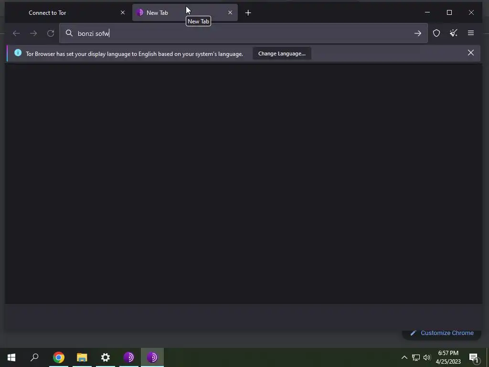Select the New Tab tab
Image resolution: width=489 pixels, height=367 pixels.
click(185, 12)
